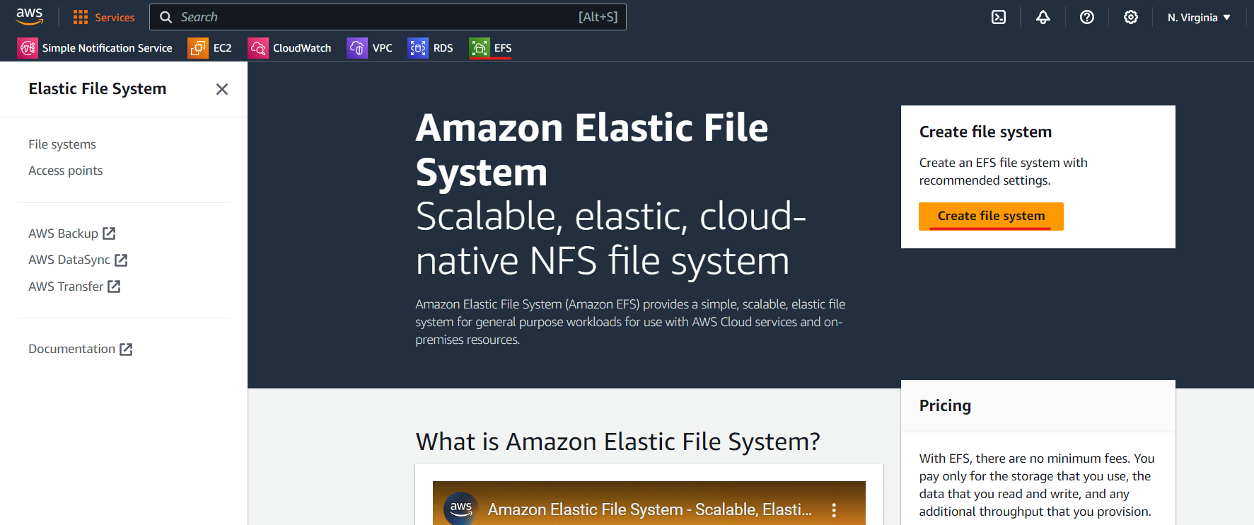
Task: Click the Documentation external link icon
Action: pyautogui.click(x=126, y=349)
